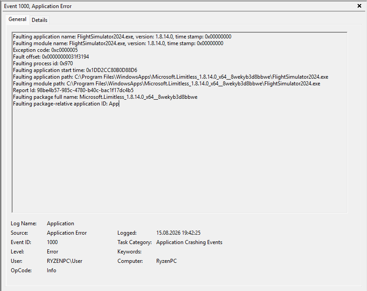367x291 pixels.
Task: Click the OpCode value Info
Action: (x=51, y=270)
